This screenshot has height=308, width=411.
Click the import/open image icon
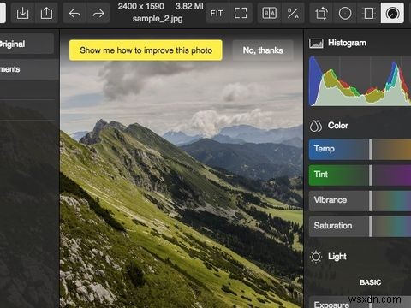click(x=22, y=13)
